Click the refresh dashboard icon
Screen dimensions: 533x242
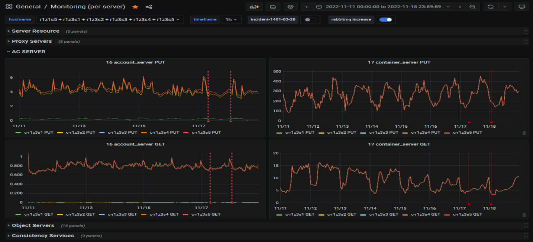(x=491, y=7)
